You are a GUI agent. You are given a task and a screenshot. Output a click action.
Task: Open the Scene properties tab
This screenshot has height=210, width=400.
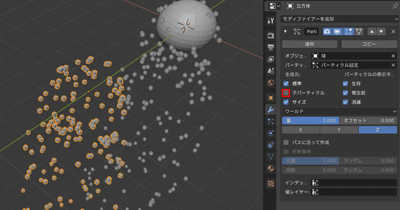tap(271, 71)
